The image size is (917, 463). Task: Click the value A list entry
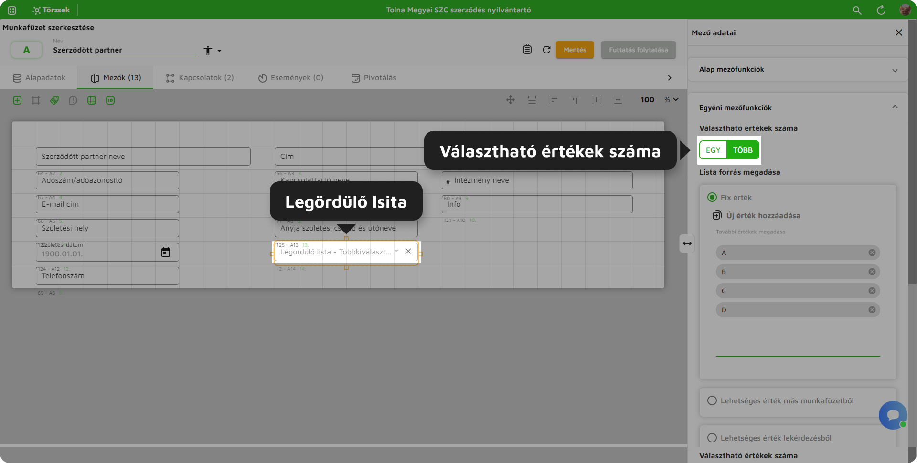798,253
